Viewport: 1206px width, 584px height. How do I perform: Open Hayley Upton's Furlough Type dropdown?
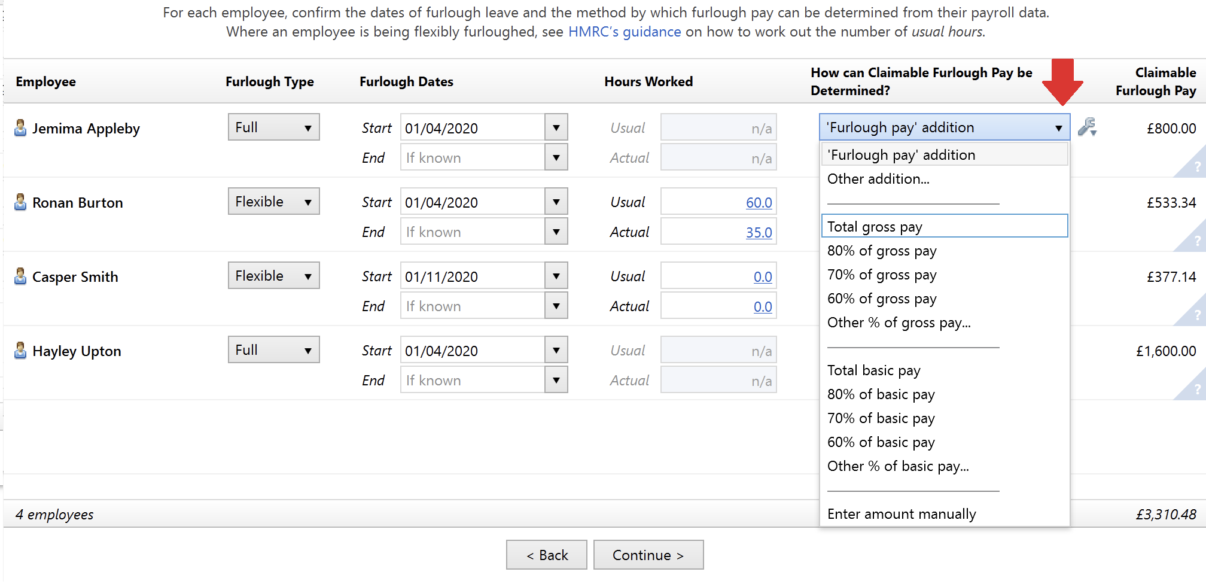tap(274, 349)
